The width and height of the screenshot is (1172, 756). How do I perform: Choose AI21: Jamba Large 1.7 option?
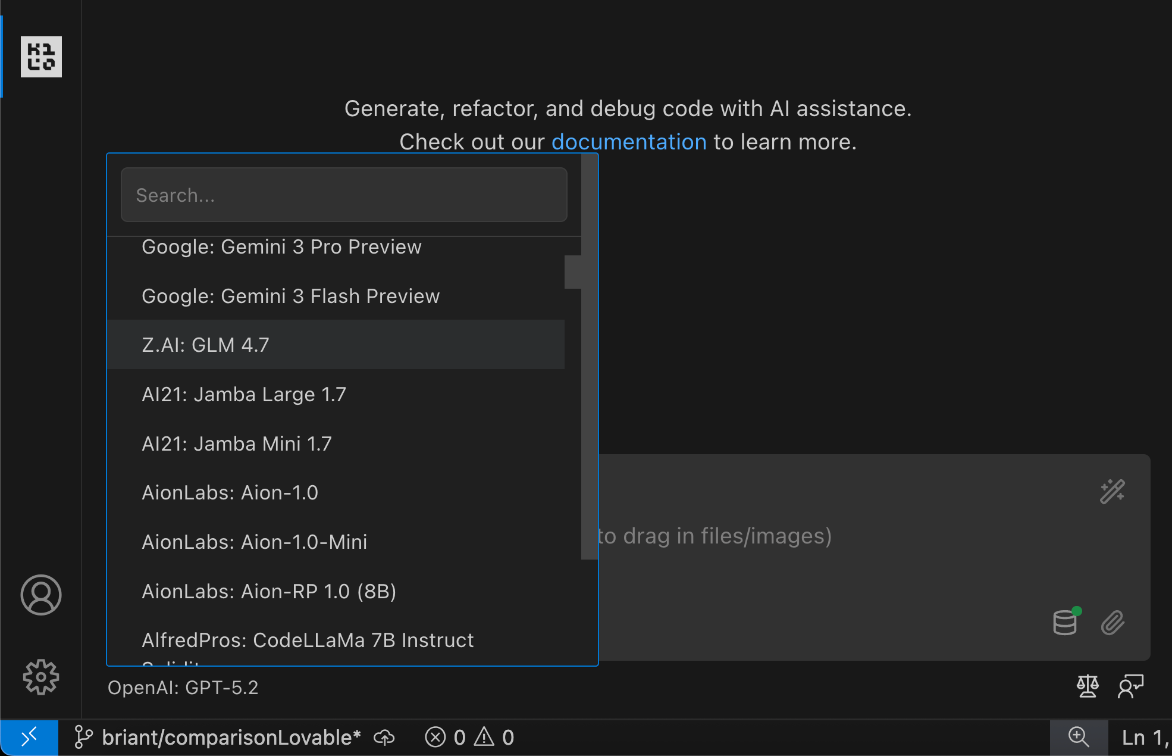coord(243,394)
